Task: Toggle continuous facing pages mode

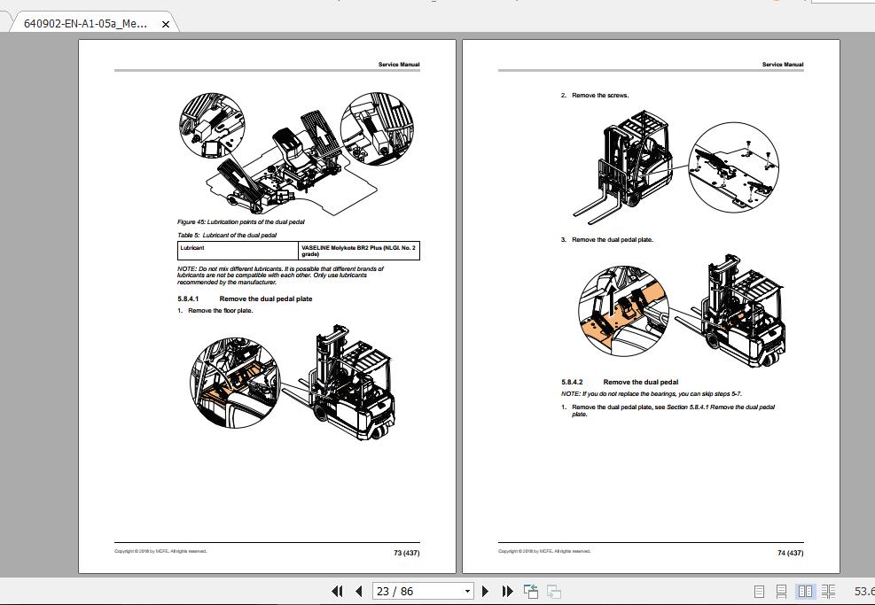Action: pos(829,591)
